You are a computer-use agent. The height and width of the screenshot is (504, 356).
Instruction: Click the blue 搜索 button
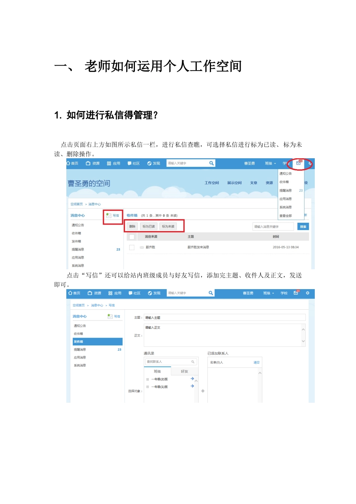303,226
